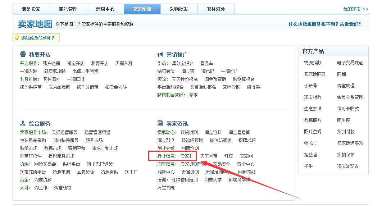391x206 pixels.
Task: Open 淘宝论坛 link
Action: 213,133
